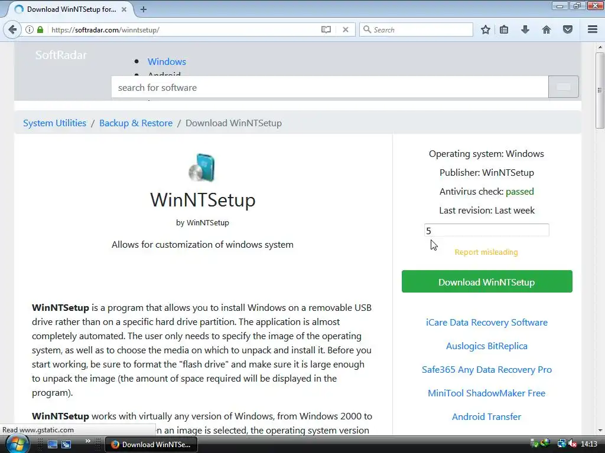Screen dimensions: 605x453
Task: Select the Download WinNTSetup browser tab
Action: (70, 9)
